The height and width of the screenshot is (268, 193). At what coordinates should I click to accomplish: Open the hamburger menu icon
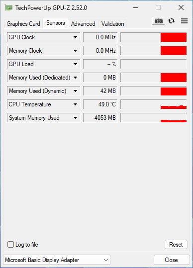(x=184, y=21)
